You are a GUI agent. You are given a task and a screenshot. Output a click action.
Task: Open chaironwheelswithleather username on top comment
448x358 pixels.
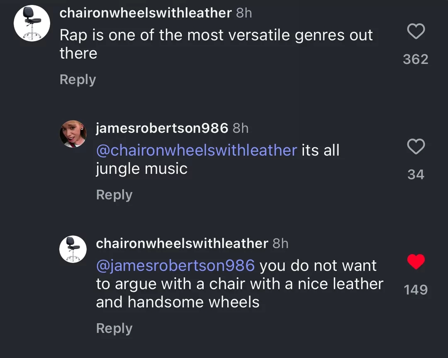pos(146,13)
